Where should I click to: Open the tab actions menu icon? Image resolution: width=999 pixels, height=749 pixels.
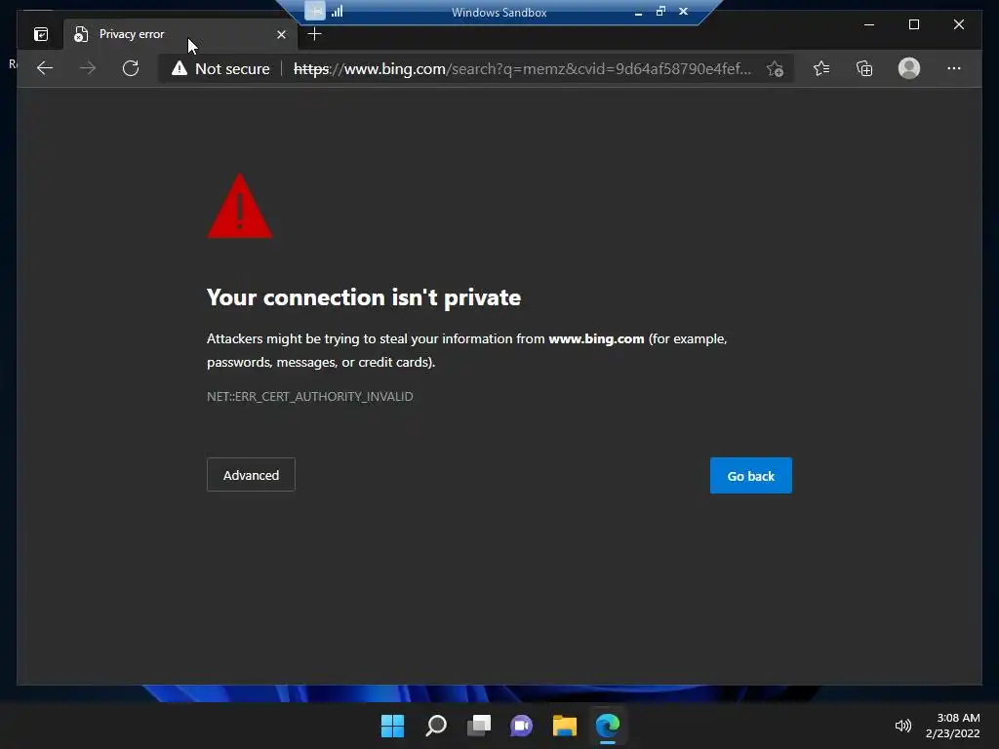[x=41, y=34]
